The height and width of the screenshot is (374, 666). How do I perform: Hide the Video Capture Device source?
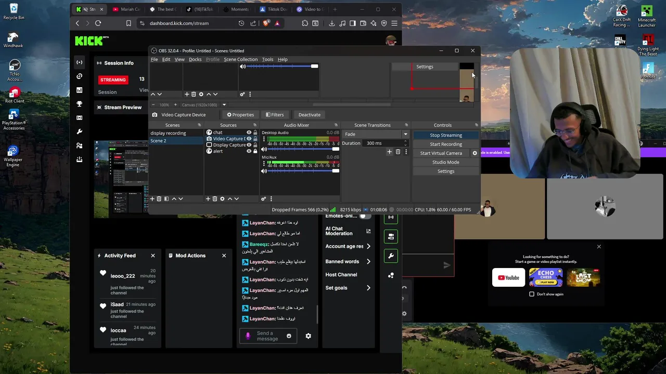(x=249, y=139)
